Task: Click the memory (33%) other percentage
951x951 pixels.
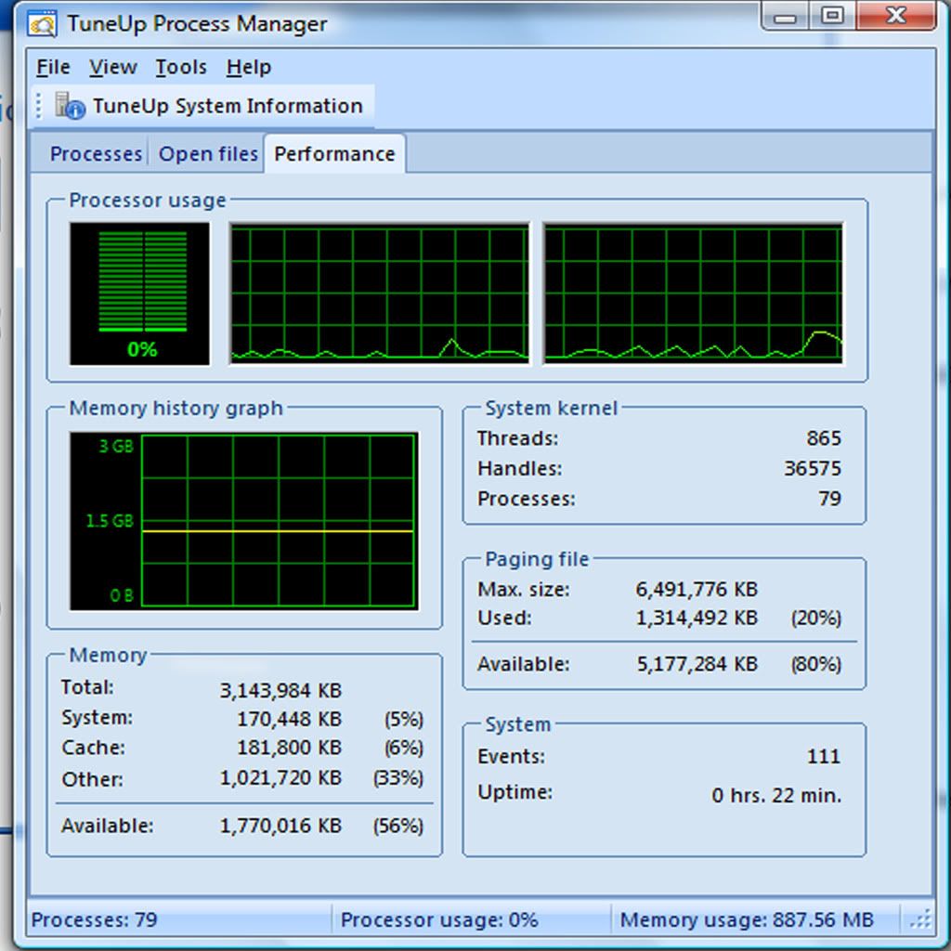Action: [397, 777]
